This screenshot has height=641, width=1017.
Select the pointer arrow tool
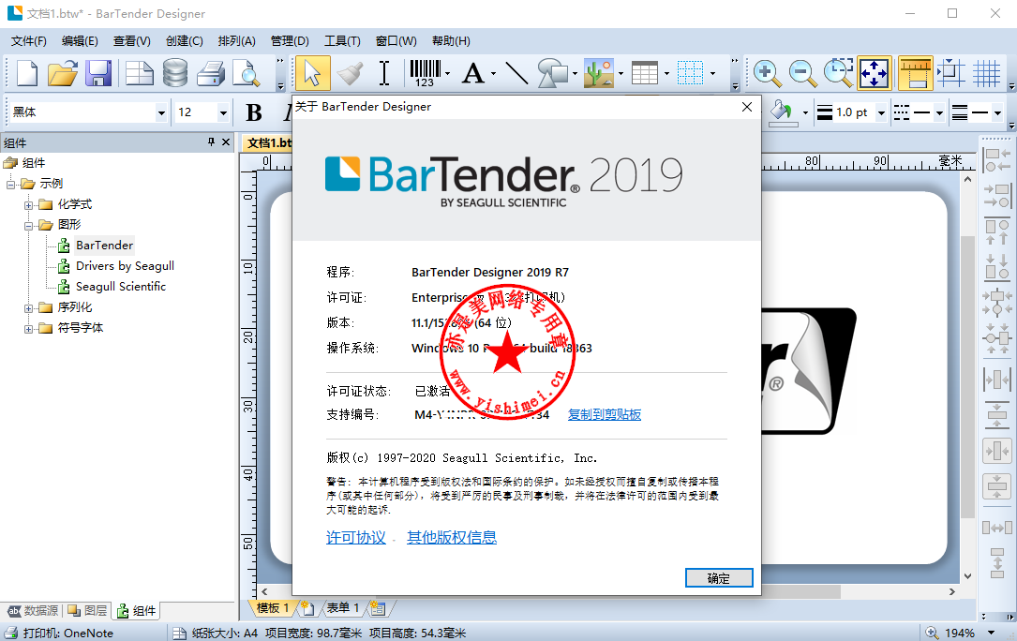313,73
